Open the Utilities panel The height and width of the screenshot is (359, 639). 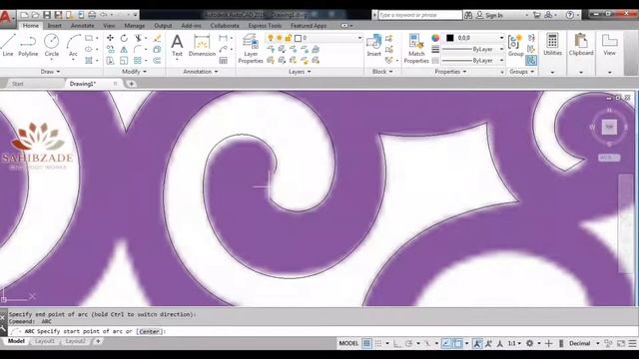tap(552, 45)
